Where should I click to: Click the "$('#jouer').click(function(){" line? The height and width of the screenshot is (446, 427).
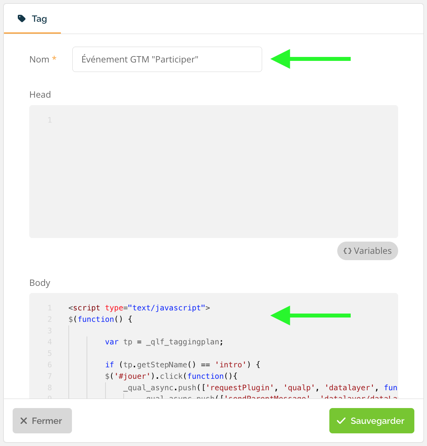point(171,376)
